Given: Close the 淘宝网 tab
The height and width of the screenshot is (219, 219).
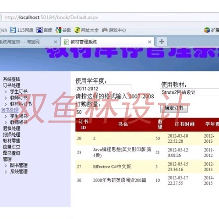Looking at the screenshot, I should 55,42.
